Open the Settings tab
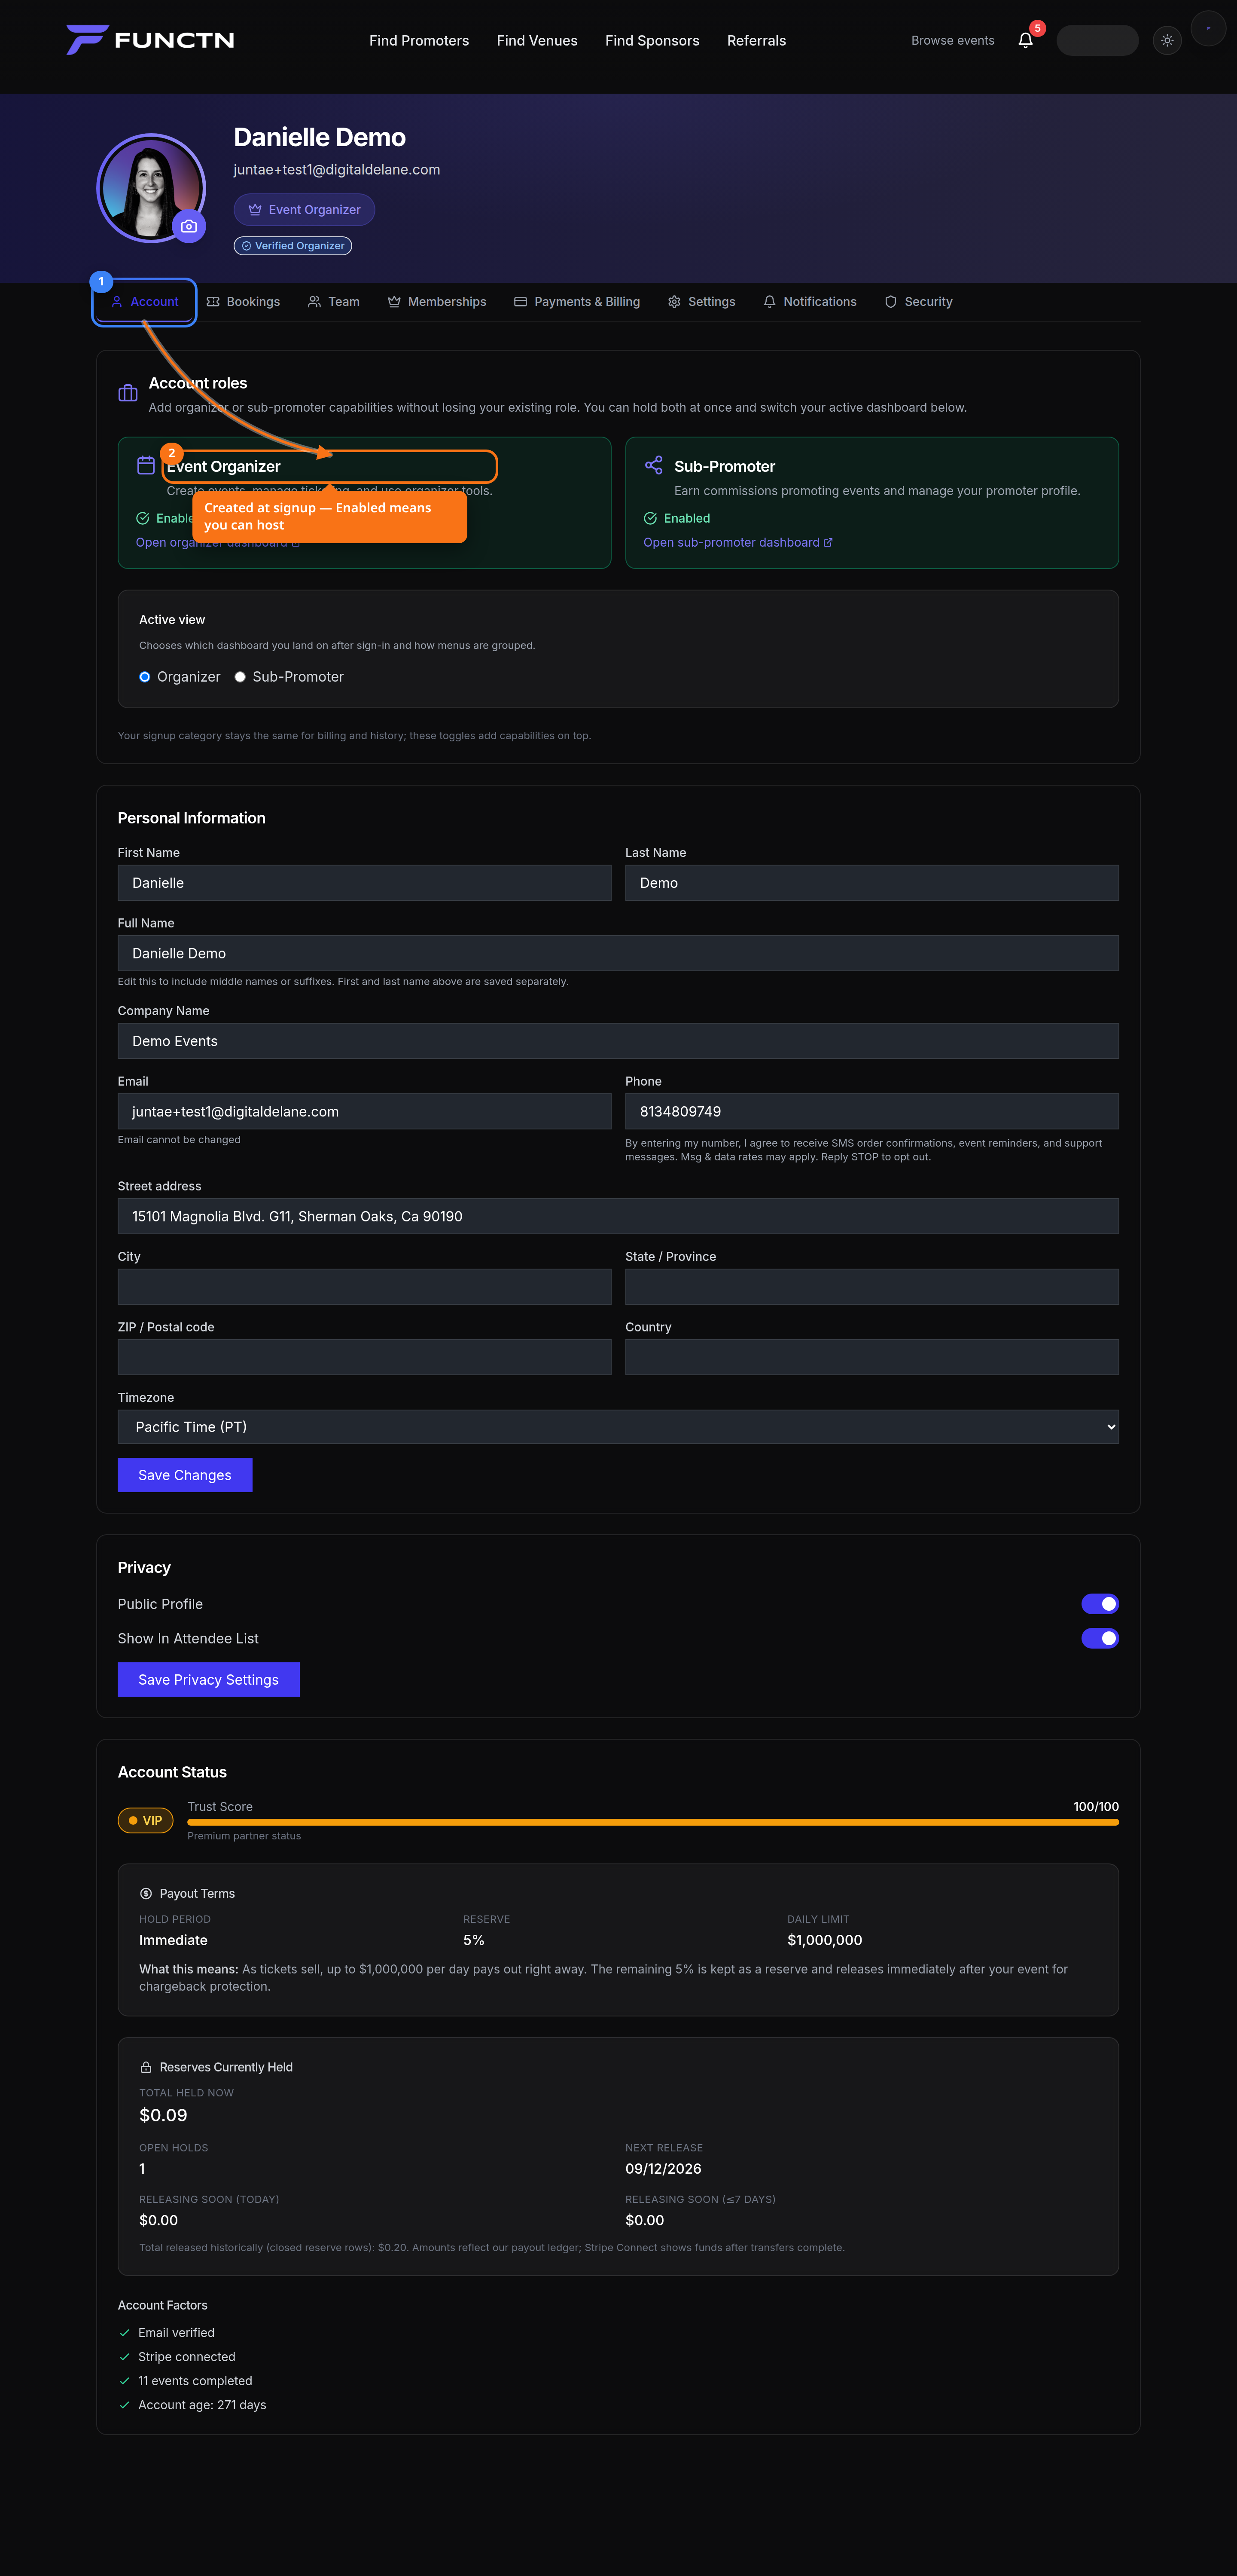 coord(701,302)
